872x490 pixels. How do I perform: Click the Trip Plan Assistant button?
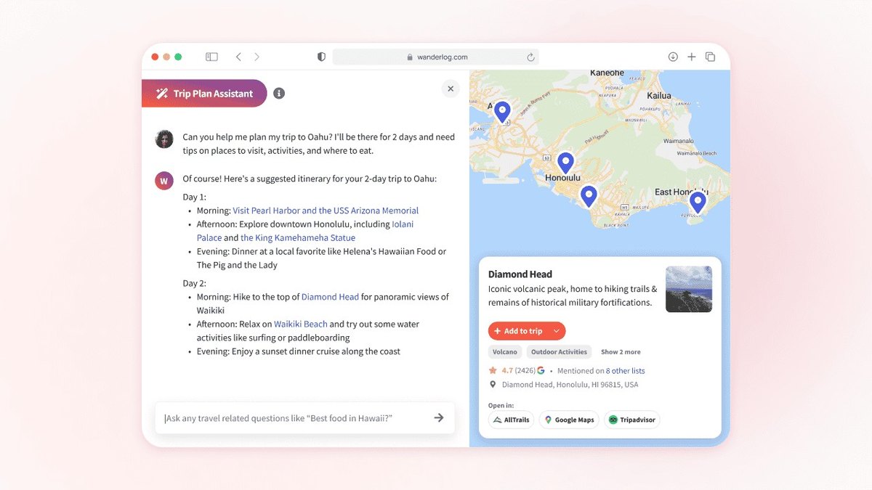[x=204, y=93]
